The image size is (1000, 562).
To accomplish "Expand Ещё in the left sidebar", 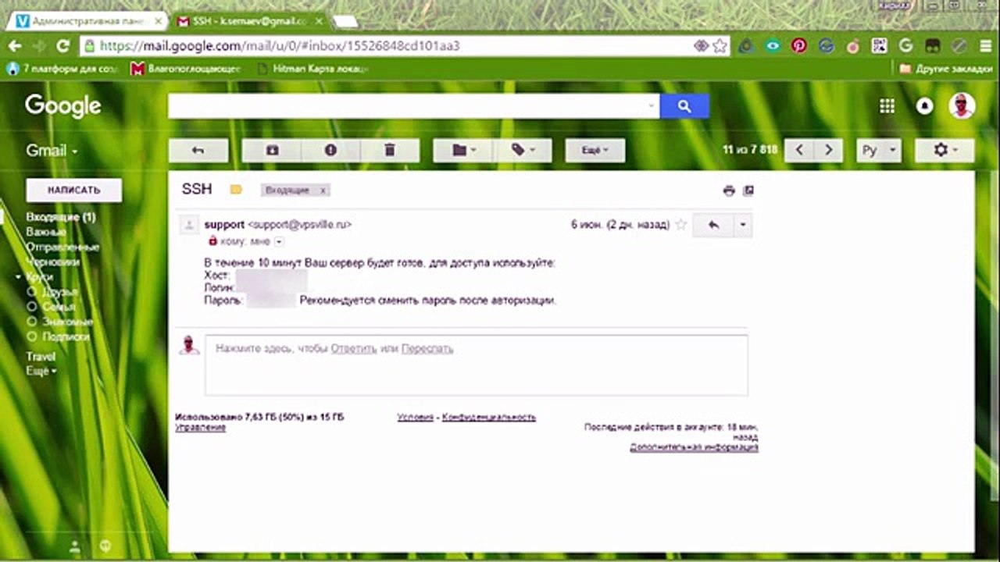I will tap(41, 372).
